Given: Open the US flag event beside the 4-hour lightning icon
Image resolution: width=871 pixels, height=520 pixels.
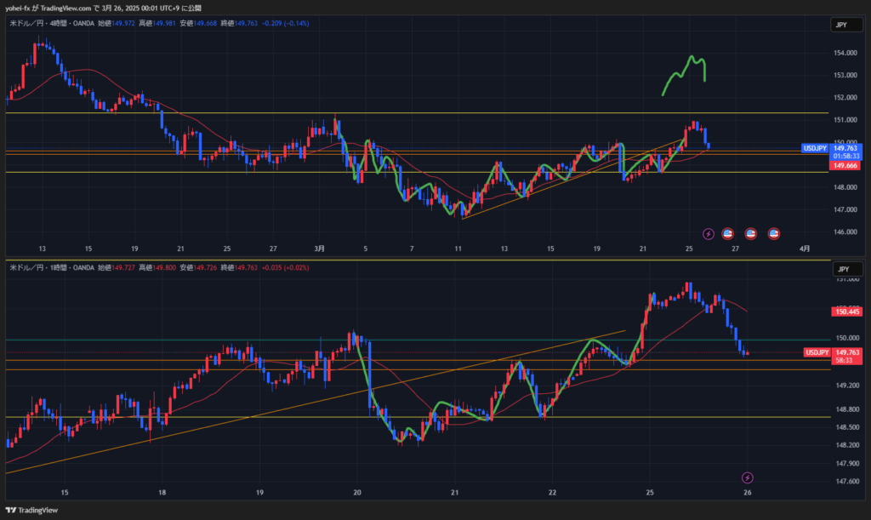Looking at the screenshot, I should [728, 234].
